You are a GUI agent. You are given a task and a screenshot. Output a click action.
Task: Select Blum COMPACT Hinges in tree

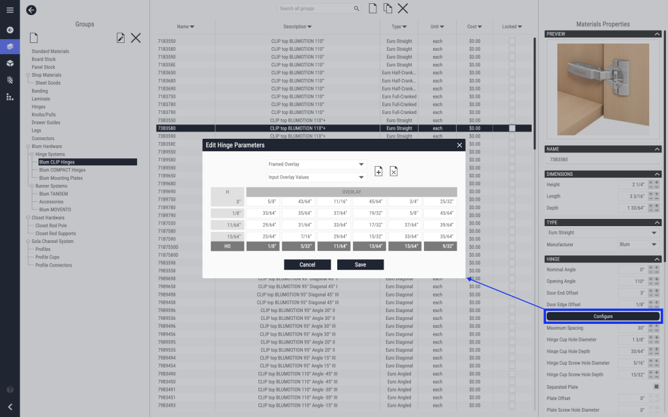(62, 170)
